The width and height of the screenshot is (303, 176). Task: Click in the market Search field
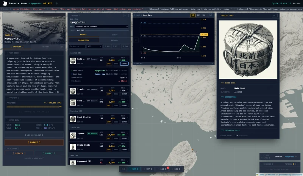(x=77, y=46)
